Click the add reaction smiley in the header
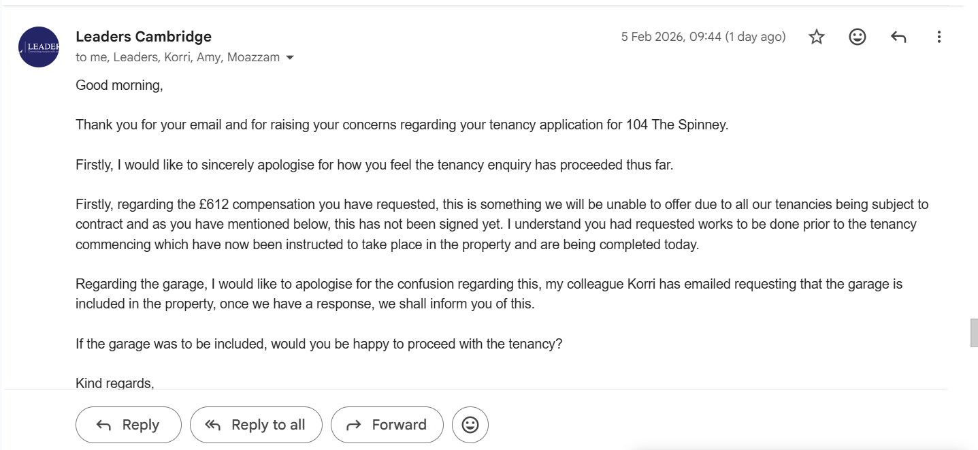Screen dimensions: 978x450 point(857,37)
